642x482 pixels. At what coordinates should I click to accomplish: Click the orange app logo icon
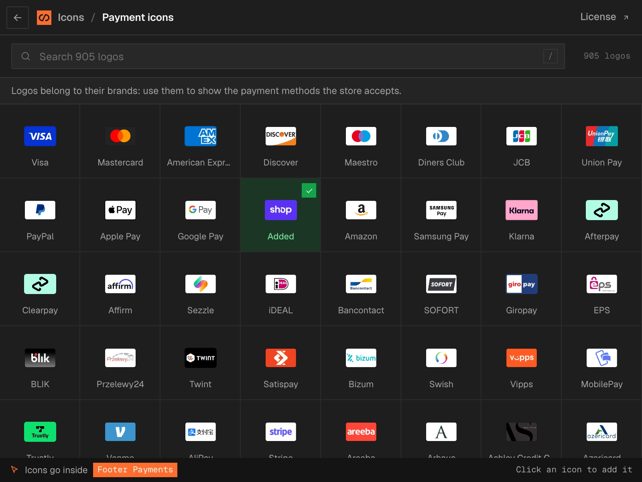pyautogui.click(x=44, y=18)
